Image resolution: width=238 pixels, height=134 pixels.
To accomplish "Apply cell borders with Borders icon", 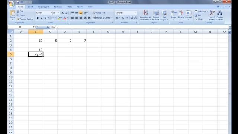I will 52,18.
